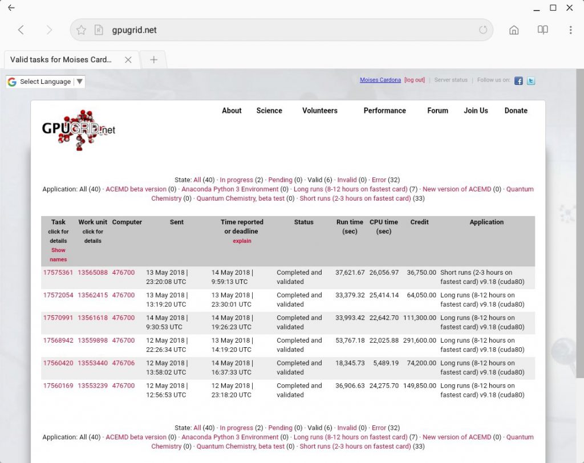
Task: Click the credit value 36,750.00
Action: pos(421,273)
